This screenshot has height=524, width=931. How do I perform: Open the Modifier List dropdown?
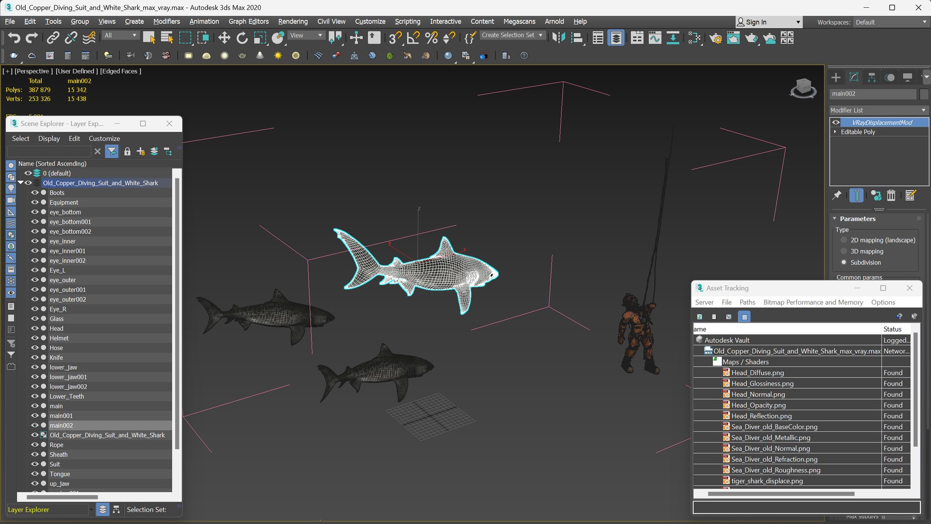[x=879, y=110]
